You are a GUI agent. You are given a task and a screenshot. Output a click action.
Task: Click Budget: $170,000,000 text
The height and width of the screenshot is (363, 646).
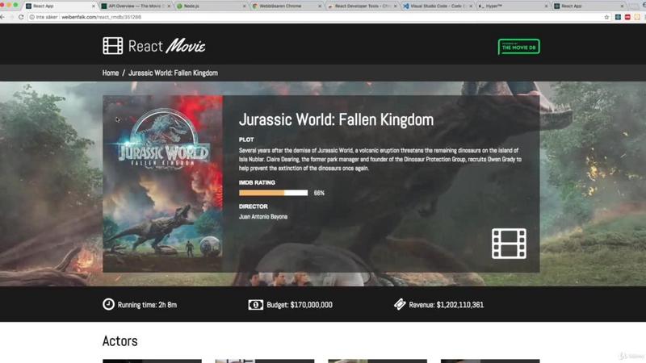click(300, 305)
